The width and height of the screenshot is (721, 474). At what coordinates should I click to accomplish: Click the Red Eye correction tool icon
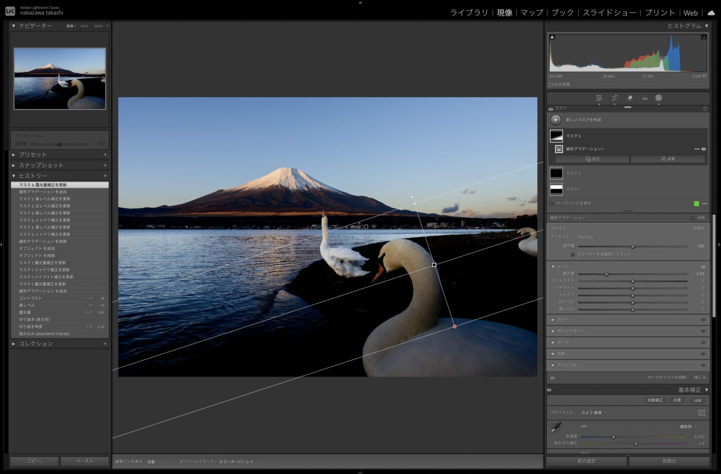click(x=645, y=98)
